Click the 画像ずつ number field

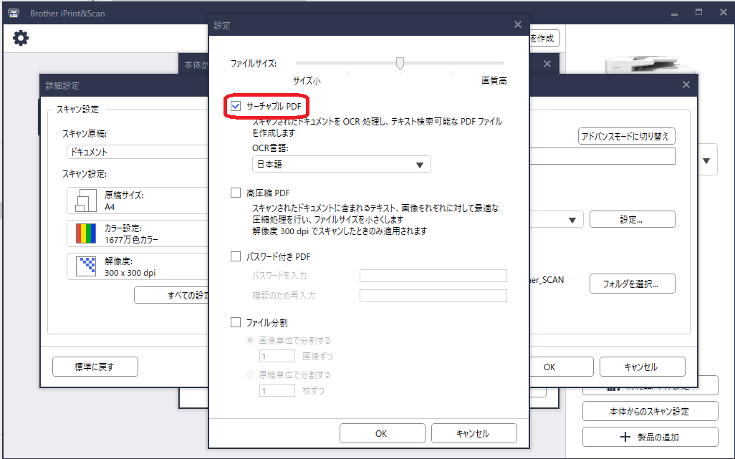(277, 356)
